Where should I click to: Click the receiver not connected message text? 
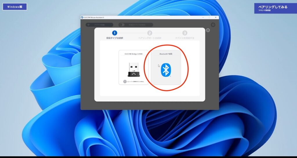click(136, 82)
